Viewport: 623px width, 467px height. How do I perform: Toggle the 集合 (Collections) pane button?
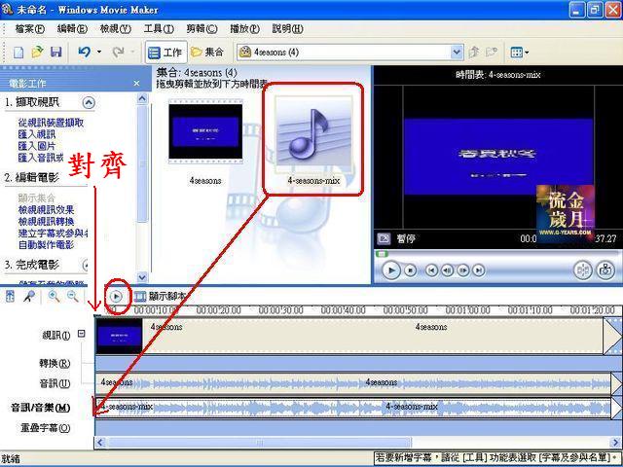(207, 52)
